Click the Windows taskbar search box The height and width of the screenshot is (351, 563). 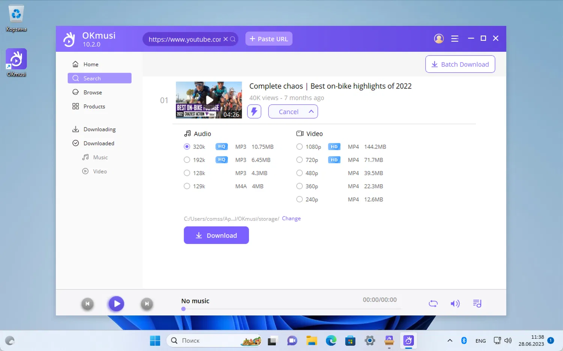(214, 341)
